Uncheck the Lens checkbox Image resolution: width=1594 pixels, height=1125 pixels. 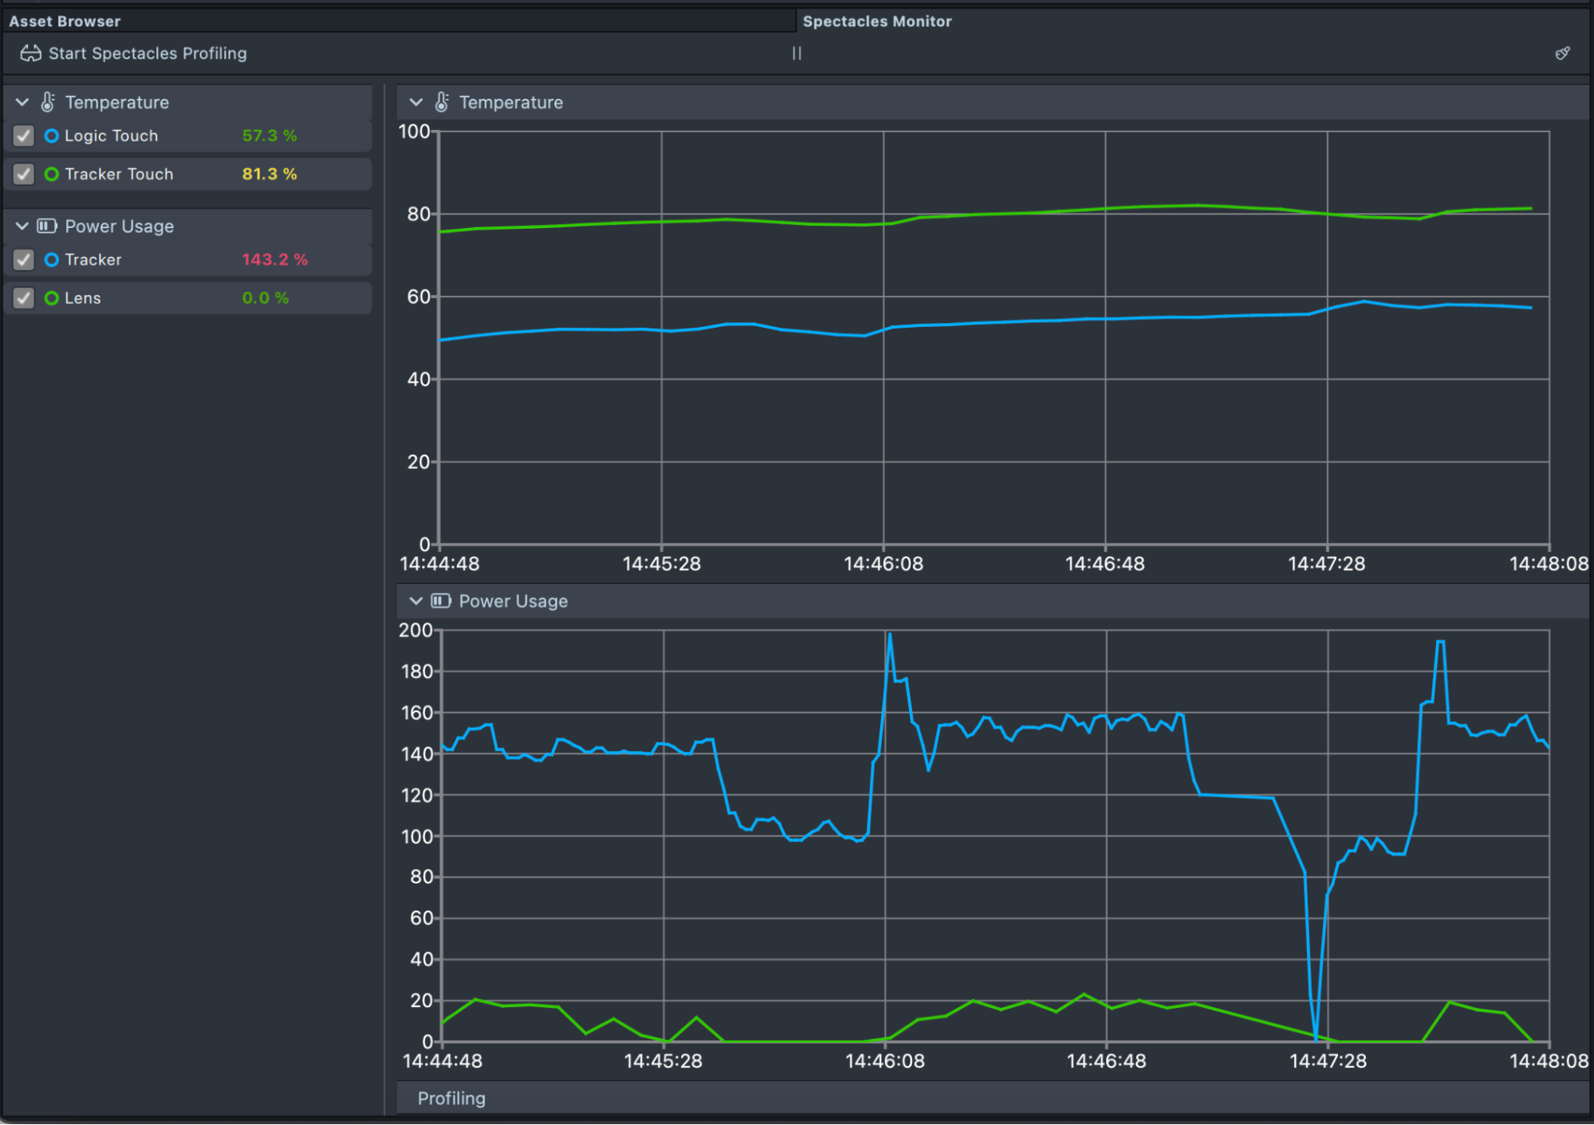pos(24,298)
